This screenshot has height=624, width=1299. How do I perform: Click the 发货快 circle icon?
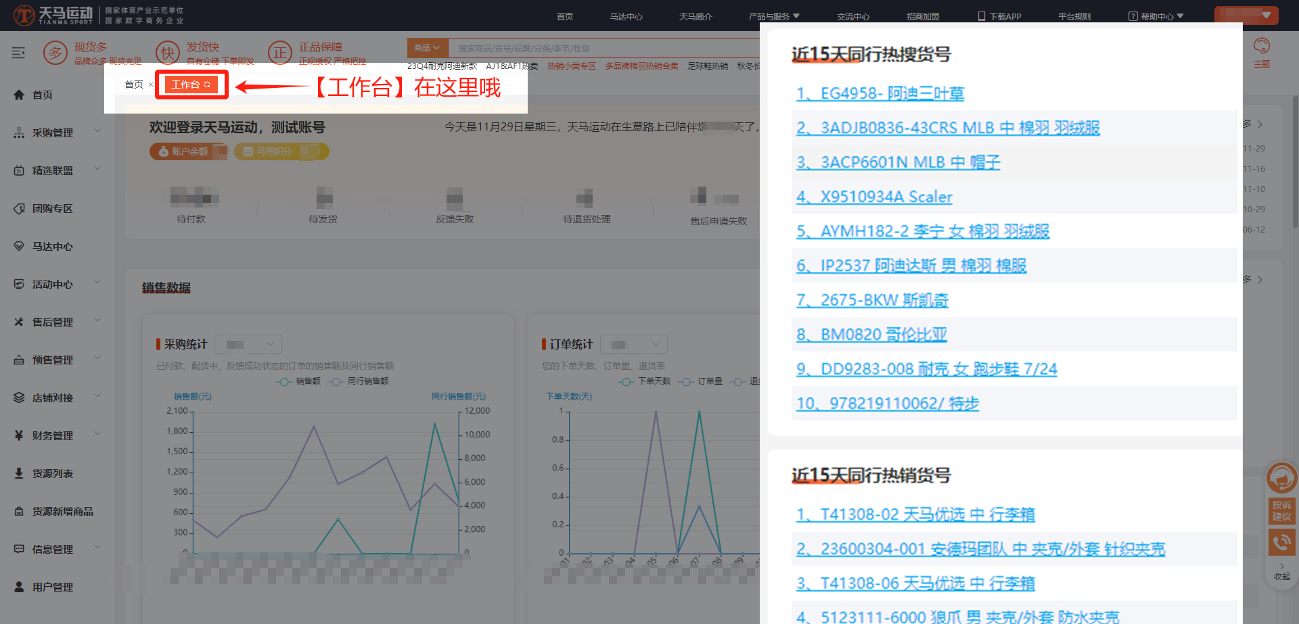coord(167,53)
